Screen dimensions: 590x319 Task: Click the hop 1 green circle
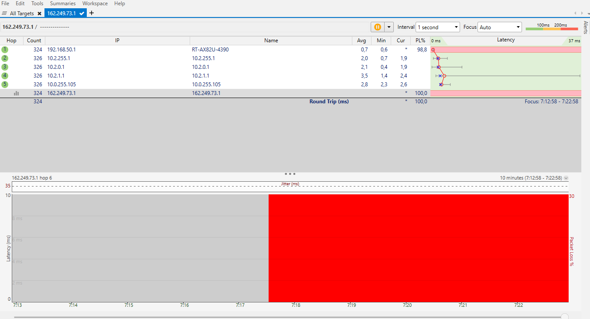click(5, 50)
